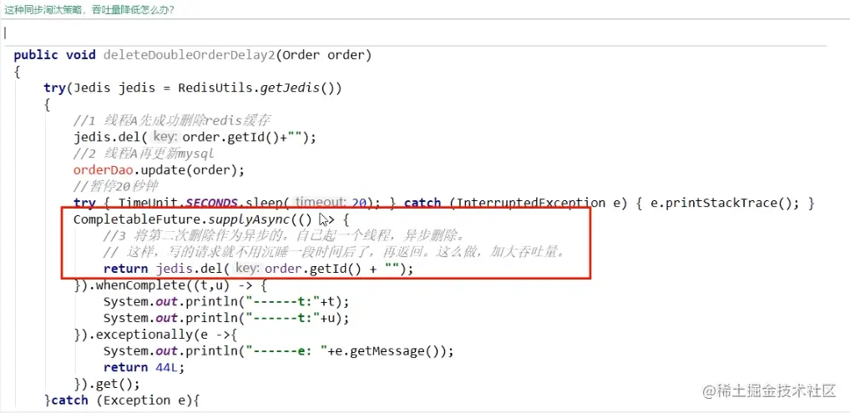Click the timeout: parameter hint in sleep call
The width and height of the screenshot is (850, 413).
pos(321,203)
